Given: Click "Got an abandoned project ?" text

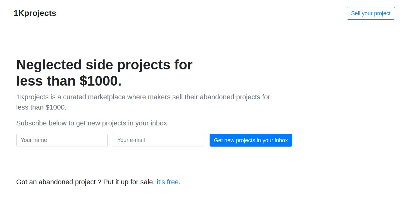Looking at the screenshot, I should tap(58, 182).
